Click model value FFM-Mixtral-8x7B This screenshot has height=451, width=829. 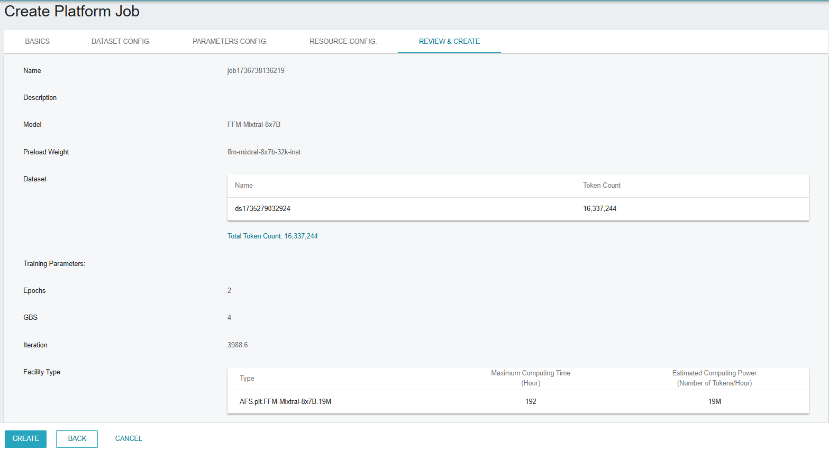pyautogui.click(x=254, y=124)
